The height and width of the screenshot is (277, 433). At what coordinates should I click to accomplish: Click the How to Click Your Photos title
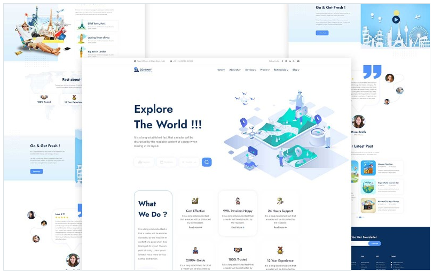pyautogui.click(x=388, y=202)
